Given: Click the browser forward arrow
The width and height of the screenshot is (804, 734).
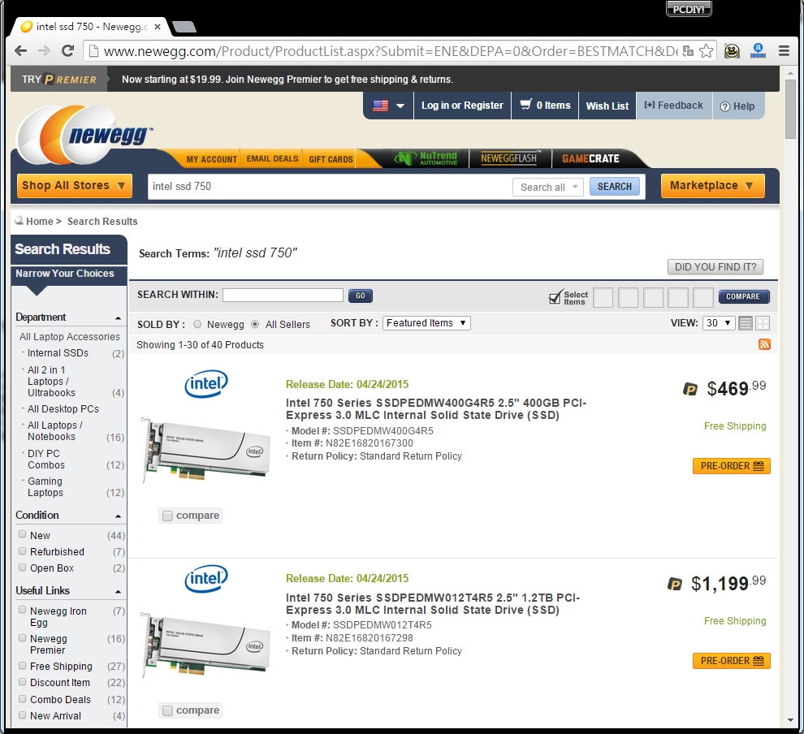Looking at the screenshot, I should point(44,50).
